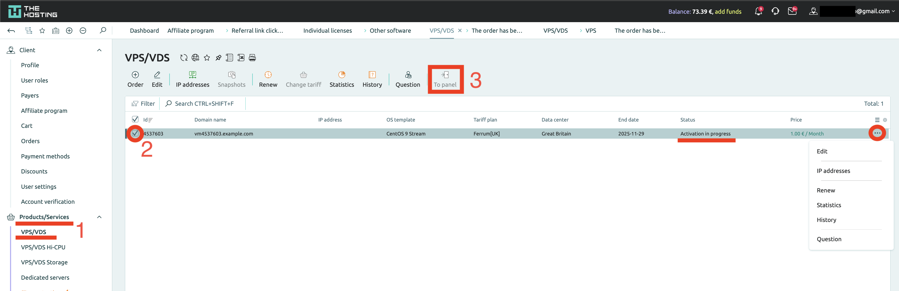Toggle the select-all checkbox in table header

[135, 119]
